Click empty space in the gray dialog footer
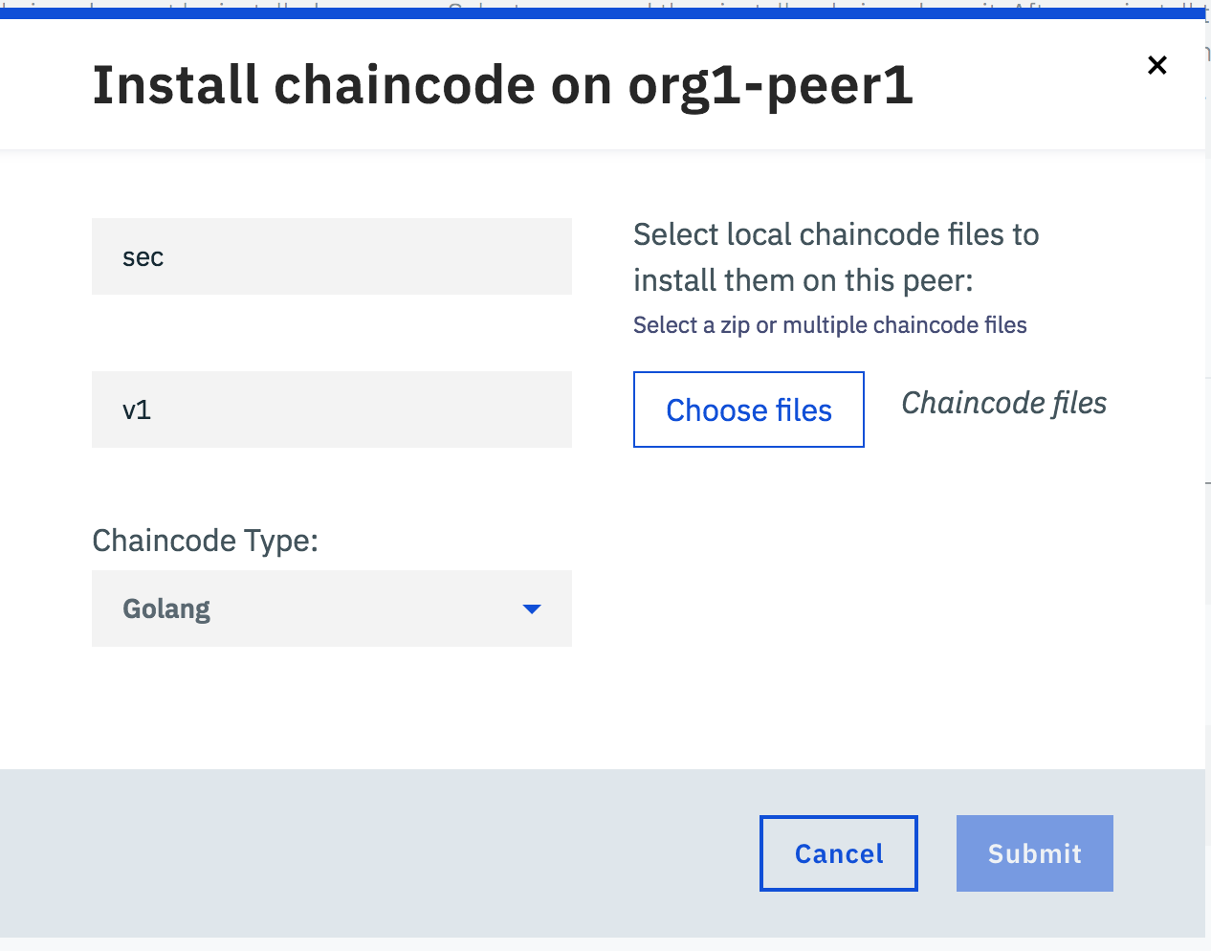The height and width of the screenshot is (951, 1211). 383,851
